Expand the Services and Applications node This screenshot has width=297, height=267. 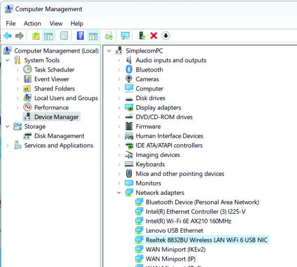click(x=8, y=145)
